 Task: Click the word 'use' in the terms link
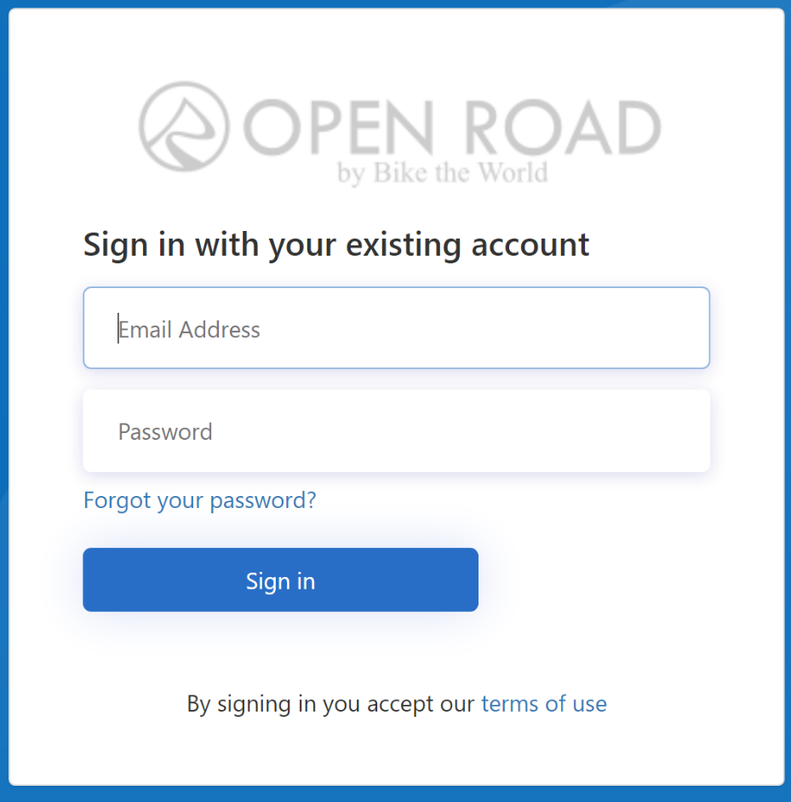[x=590, y=704]
